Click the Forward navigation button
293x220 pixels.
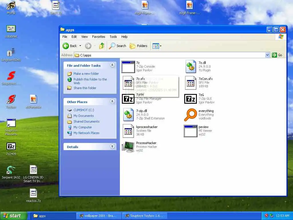click(x=88, y=46)
